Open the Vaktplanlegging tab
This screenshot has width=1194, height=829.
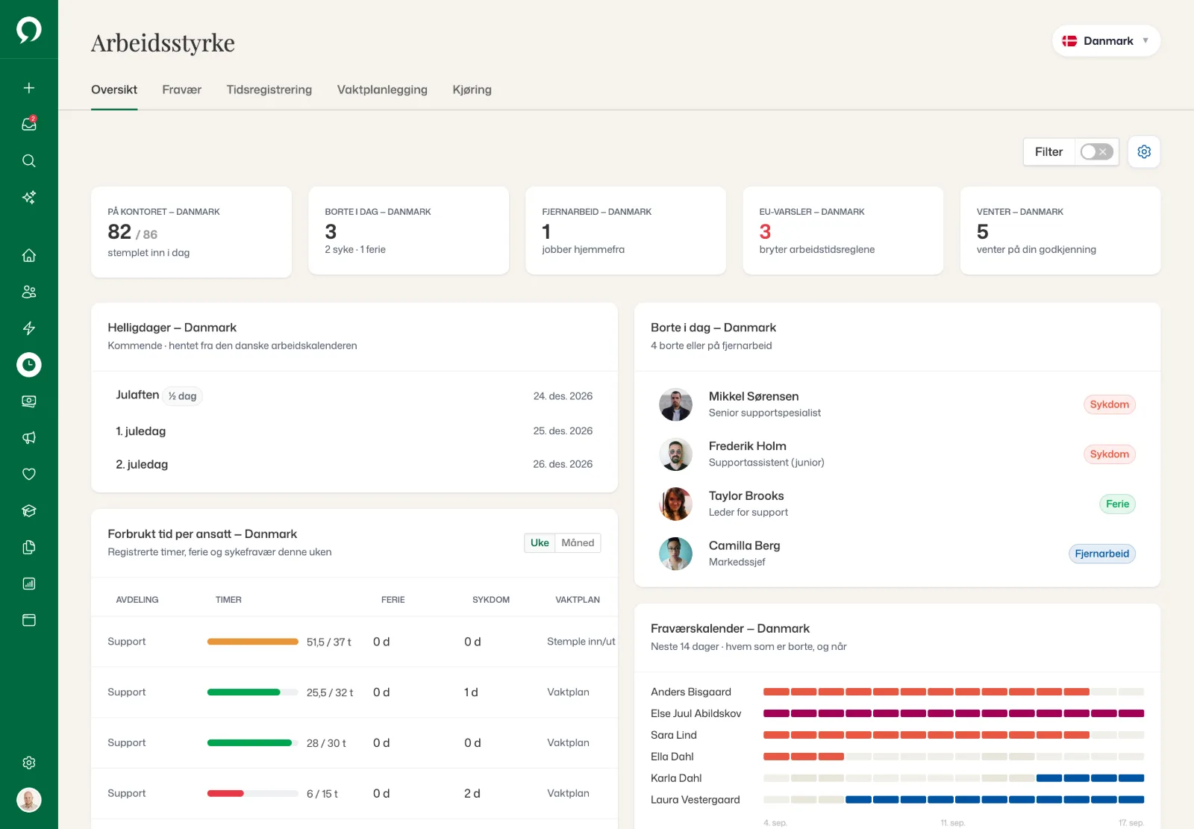(x=382, y=90)
